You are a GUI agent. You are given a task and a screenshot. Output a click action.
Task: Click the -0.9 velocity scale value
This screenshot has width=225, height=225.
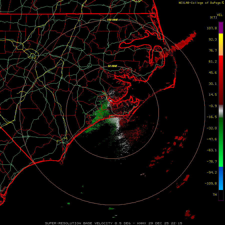click(x=213, y=106)
